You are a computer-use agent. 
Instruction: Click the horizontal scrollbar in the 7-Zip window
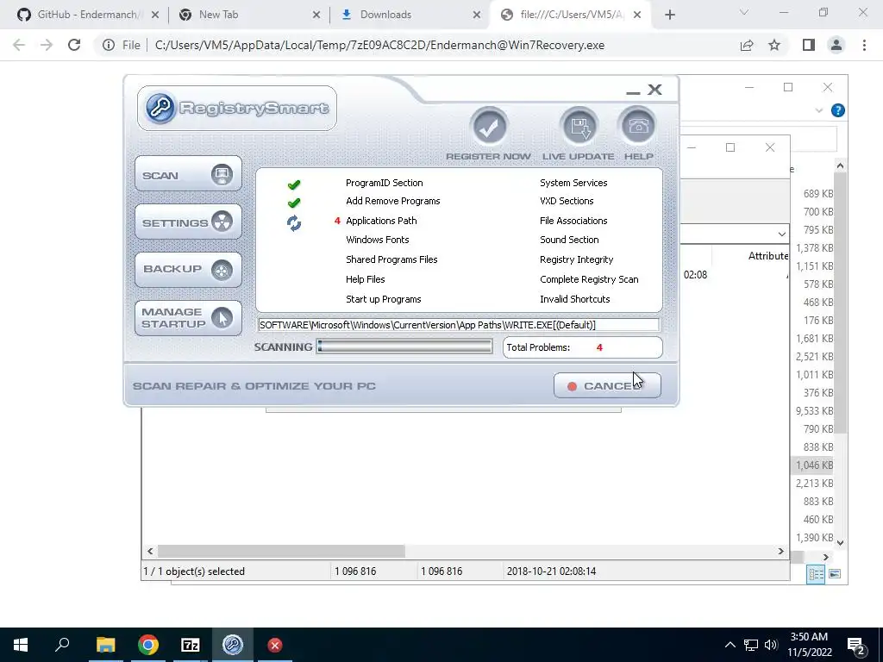(x=281, y=551)
